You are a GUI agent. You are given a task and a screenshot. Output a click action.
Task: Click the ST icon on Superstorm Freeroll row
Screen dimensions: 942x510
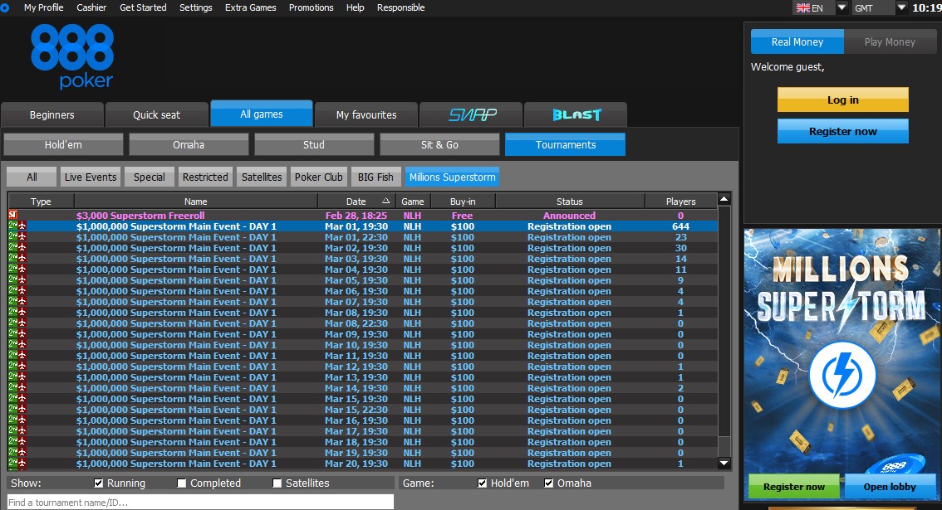12,216
